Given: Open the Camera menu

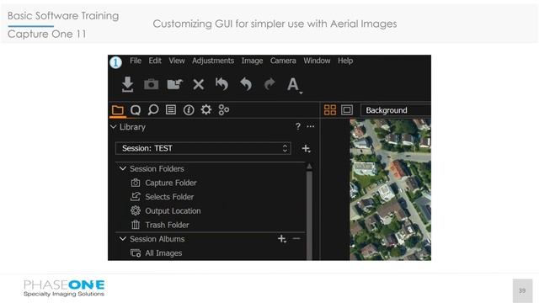Looking at the screenshot, I should click(283, 61).
